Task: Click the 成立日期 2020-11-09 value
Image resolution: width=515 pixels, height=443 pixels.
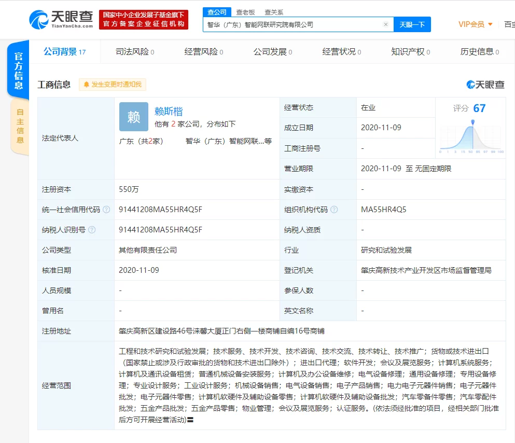Action: [x=381, y=128]
